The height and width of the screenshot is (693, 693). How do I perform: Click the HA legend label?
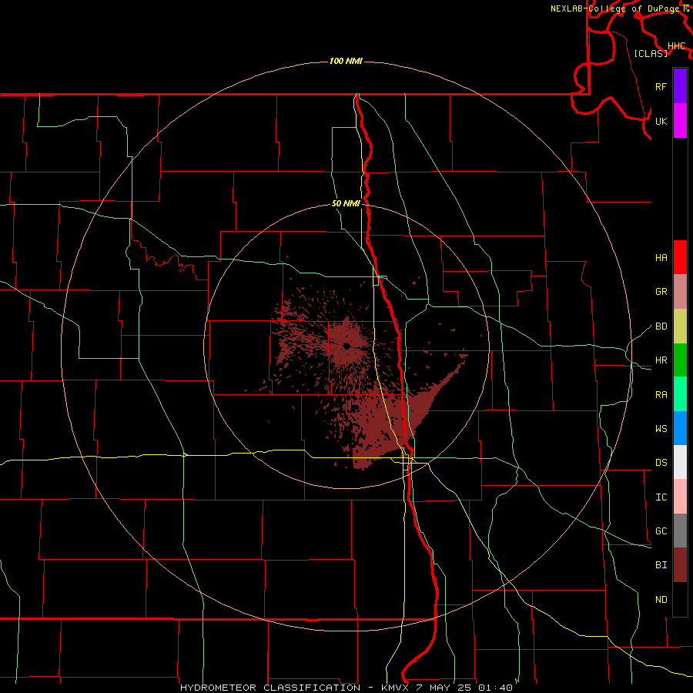click(661, 258)
